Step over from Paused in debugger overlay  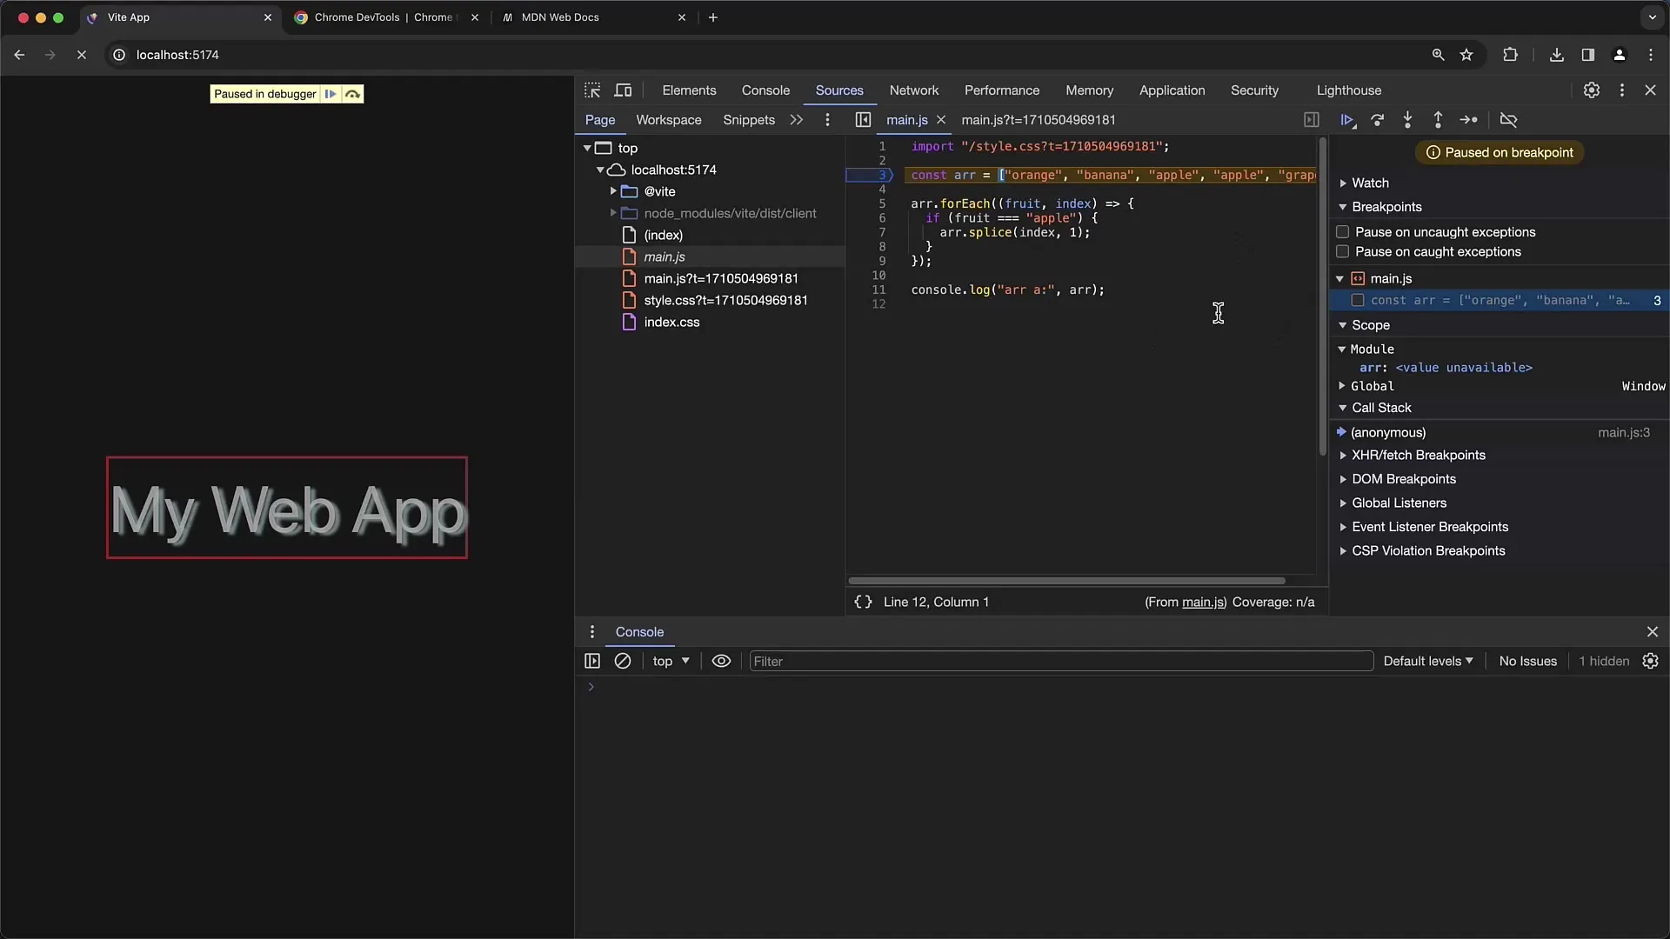coord(352,94)
